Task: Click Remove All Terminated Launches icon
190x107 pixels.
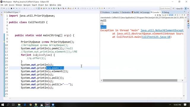Action: click(160, 15)
